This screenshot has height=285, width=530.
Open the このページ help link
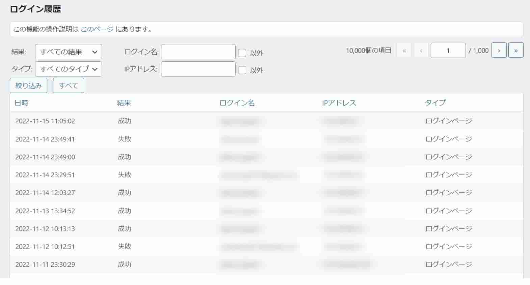tap(97, 29)
